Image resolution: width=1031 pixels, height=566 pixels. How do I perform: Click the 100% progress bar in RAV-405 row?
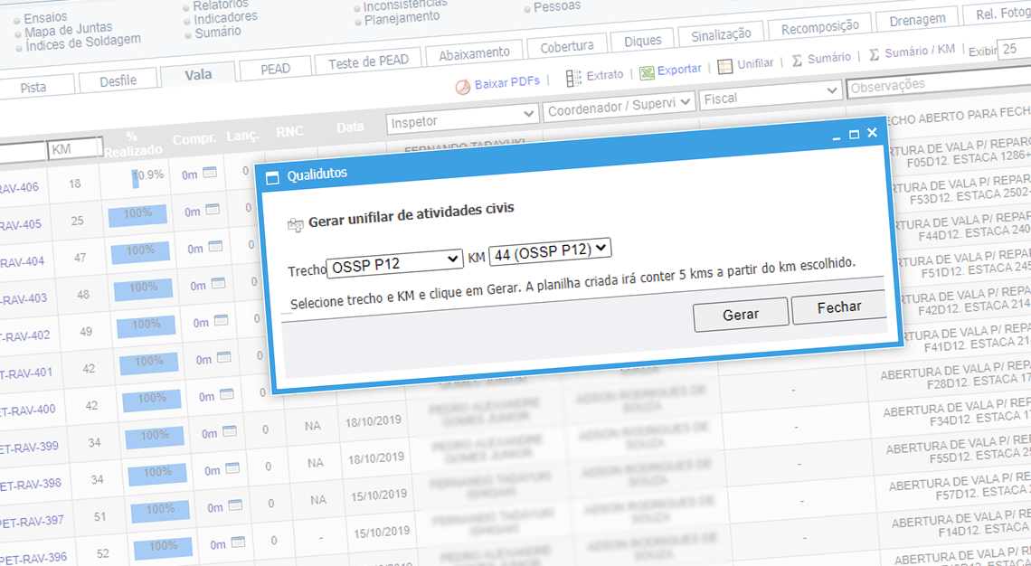click(137, 214)
